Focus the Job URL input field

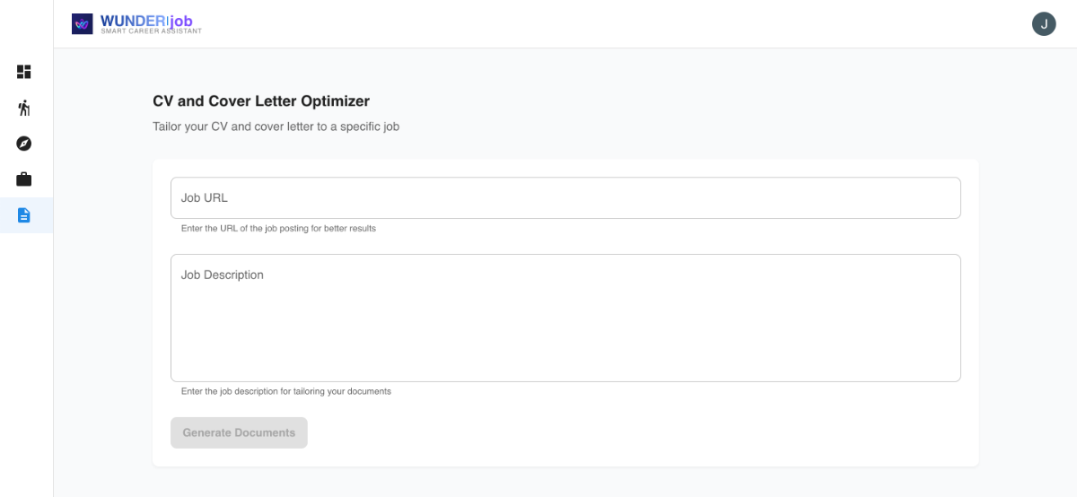pos(565,198)
